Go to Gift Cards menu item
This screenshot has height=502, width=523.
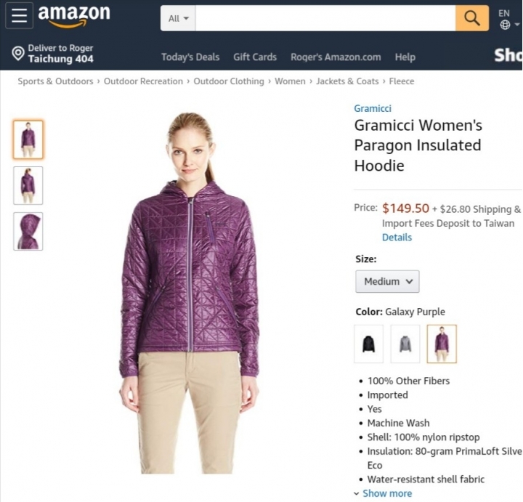click(x=255, y=57)
